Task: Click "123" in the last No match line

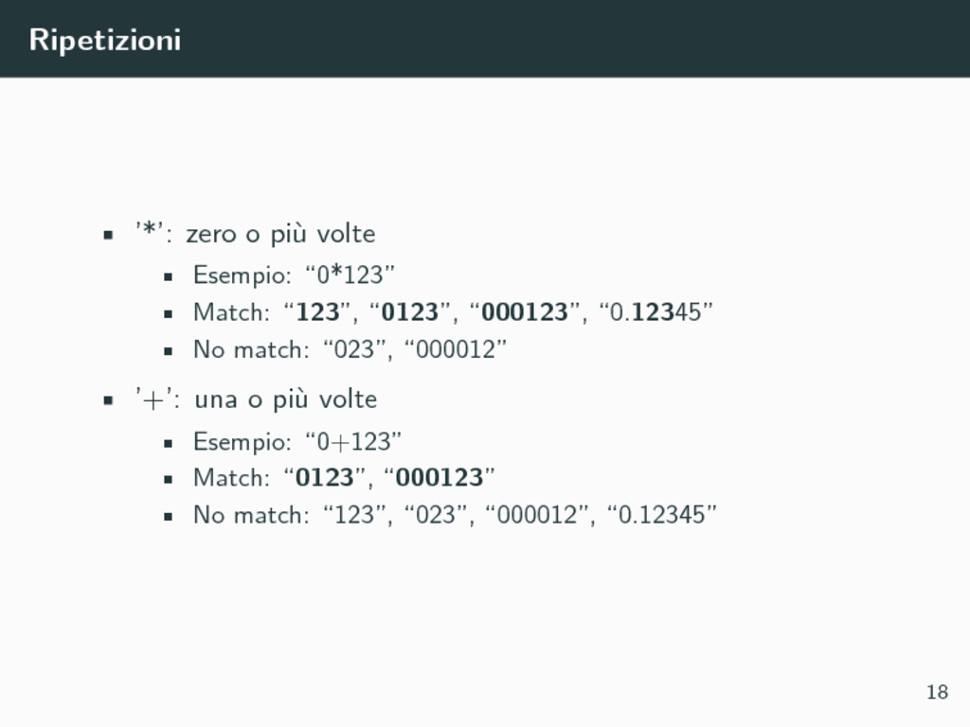Action: 354,514
